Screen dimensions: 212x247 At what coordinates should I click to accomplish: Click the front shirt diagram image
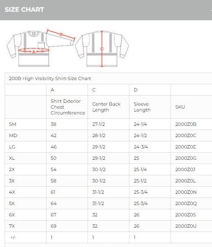[x=41, y=47]
